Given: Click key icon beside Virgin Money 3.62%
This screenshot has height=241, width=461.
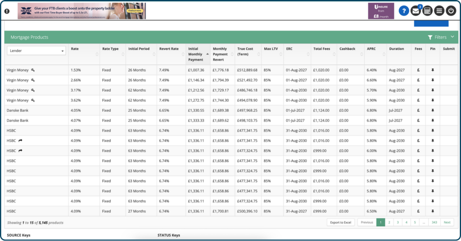Looking at the screenshot, I should (33, 100).
